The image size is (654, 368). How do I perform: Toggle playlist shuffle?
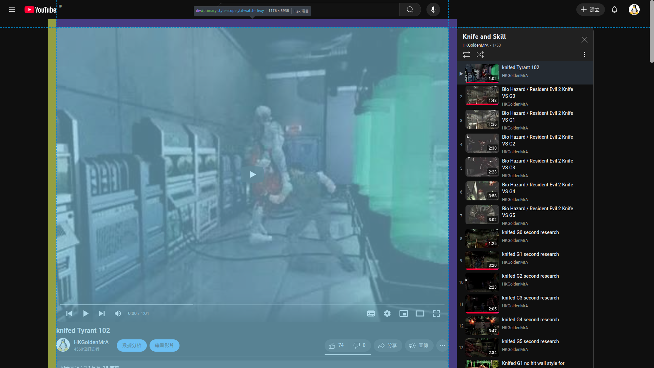click(x=480, y=55)
